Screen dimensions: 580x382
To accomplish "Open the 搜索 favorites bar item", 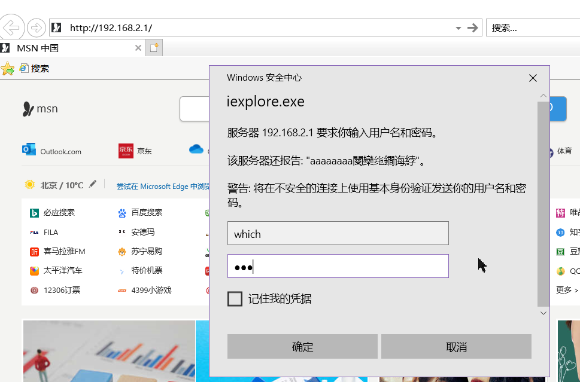I will (x=35, y=68).
